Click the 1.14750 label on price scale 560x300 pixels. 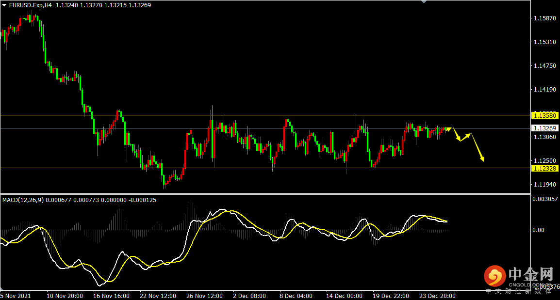tap(544, 66)
